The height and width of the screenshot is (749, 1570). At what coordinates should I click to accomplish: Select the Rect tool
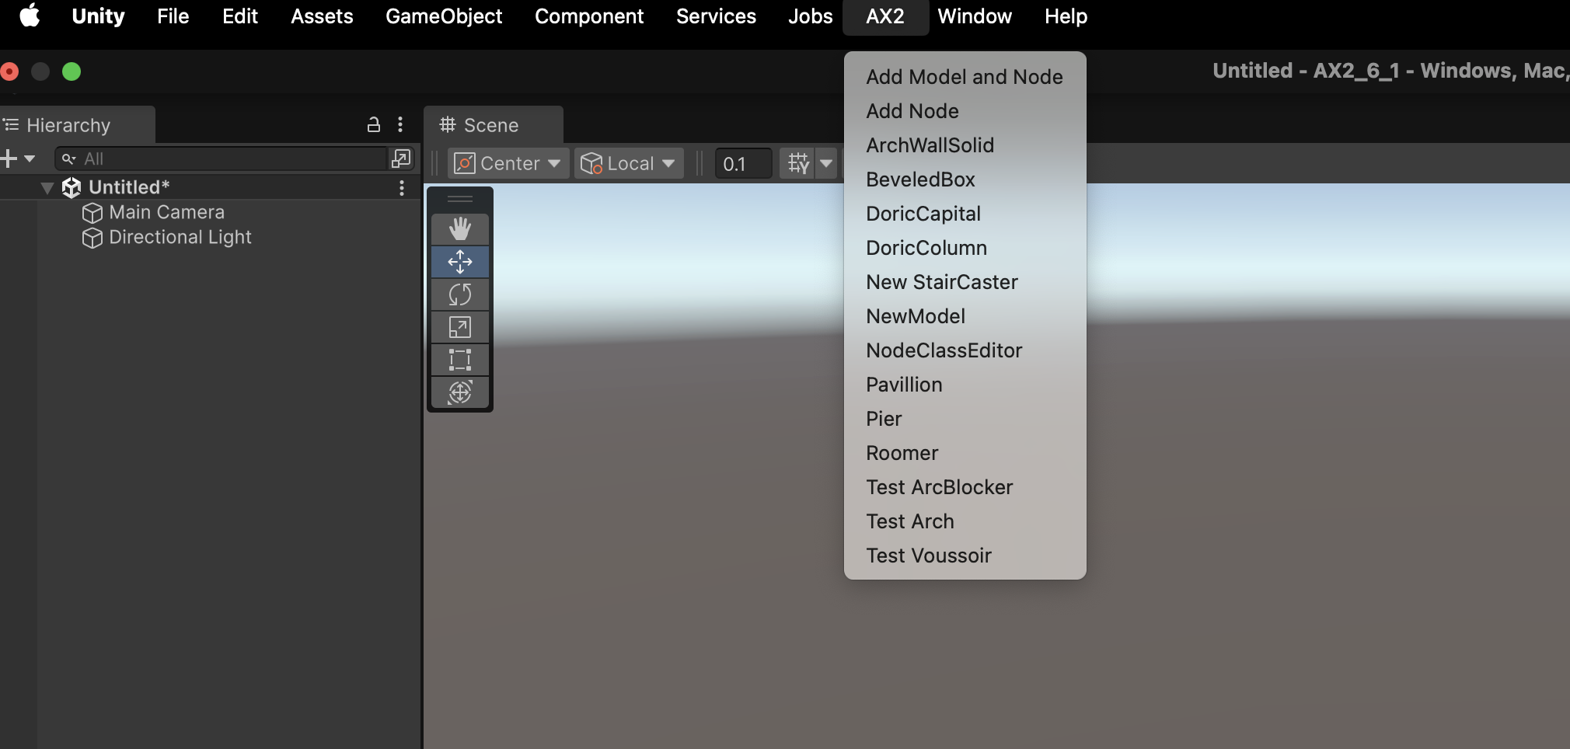(x=460, y=360)
